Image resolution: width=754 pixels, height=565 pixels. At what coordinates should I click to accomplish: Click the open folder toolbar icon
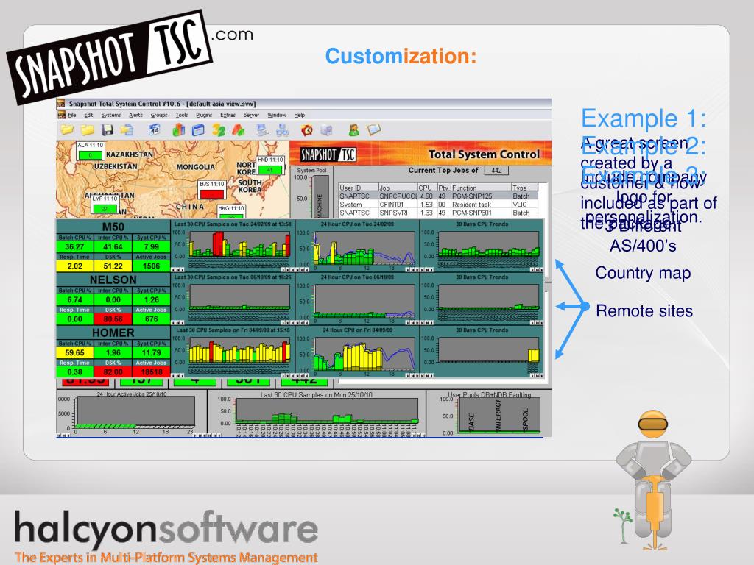coord(67,129)
